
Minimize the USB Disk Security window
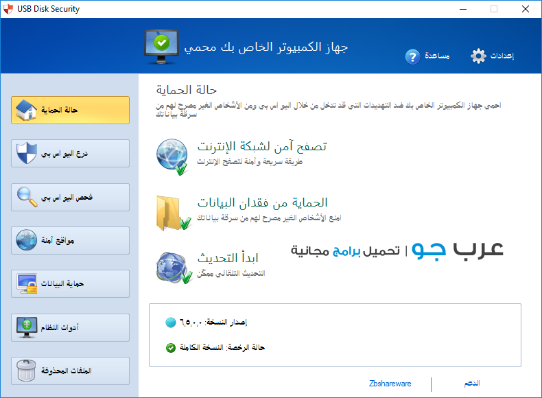(x=463, y=9)
